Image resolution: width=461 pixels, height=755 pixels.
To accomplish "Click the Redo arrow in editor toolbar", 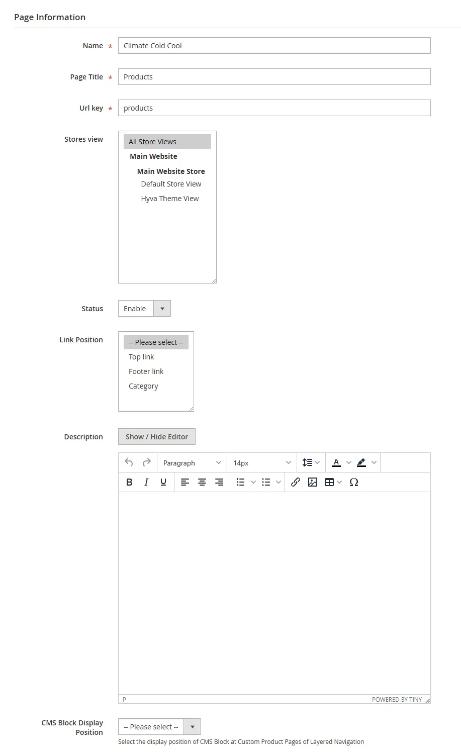I will [x=147, y=462].
